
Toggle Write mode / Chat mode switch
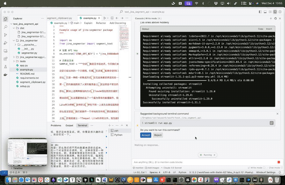point(265,168)
